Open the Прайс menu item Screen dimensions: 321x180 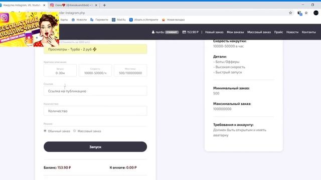click(x=278, y=32)
